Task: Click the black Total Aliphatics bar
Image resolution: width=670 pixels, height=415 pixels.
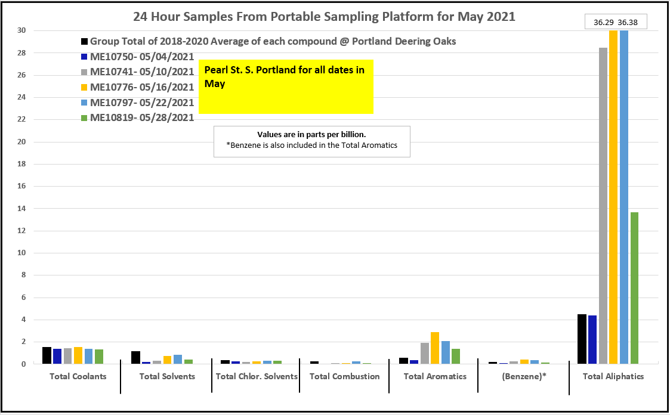Action: pyautogui.click(x=582, y=339)
